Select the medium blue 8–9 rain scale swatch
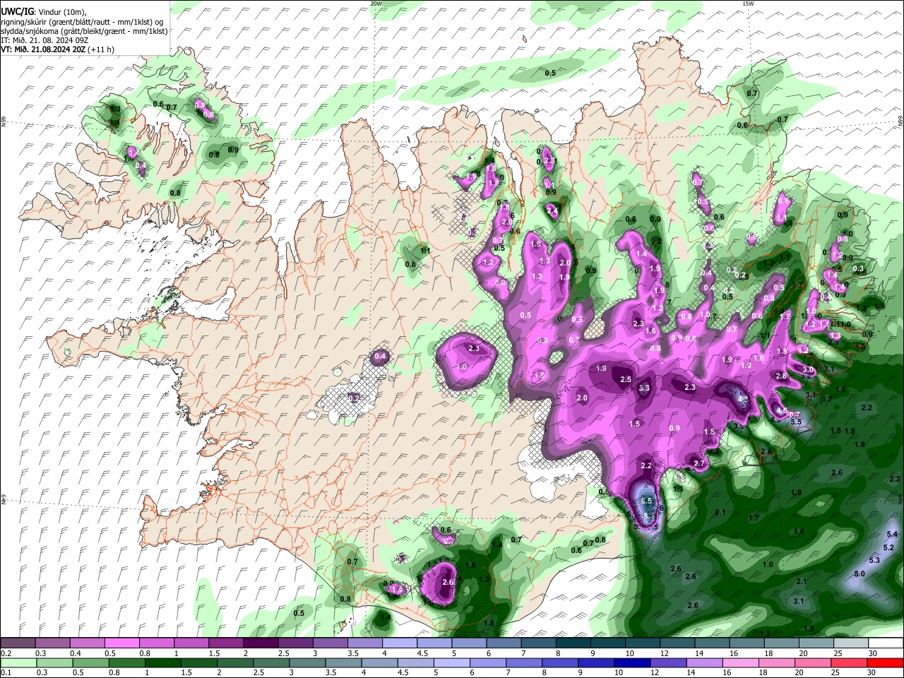 [560, 662]
